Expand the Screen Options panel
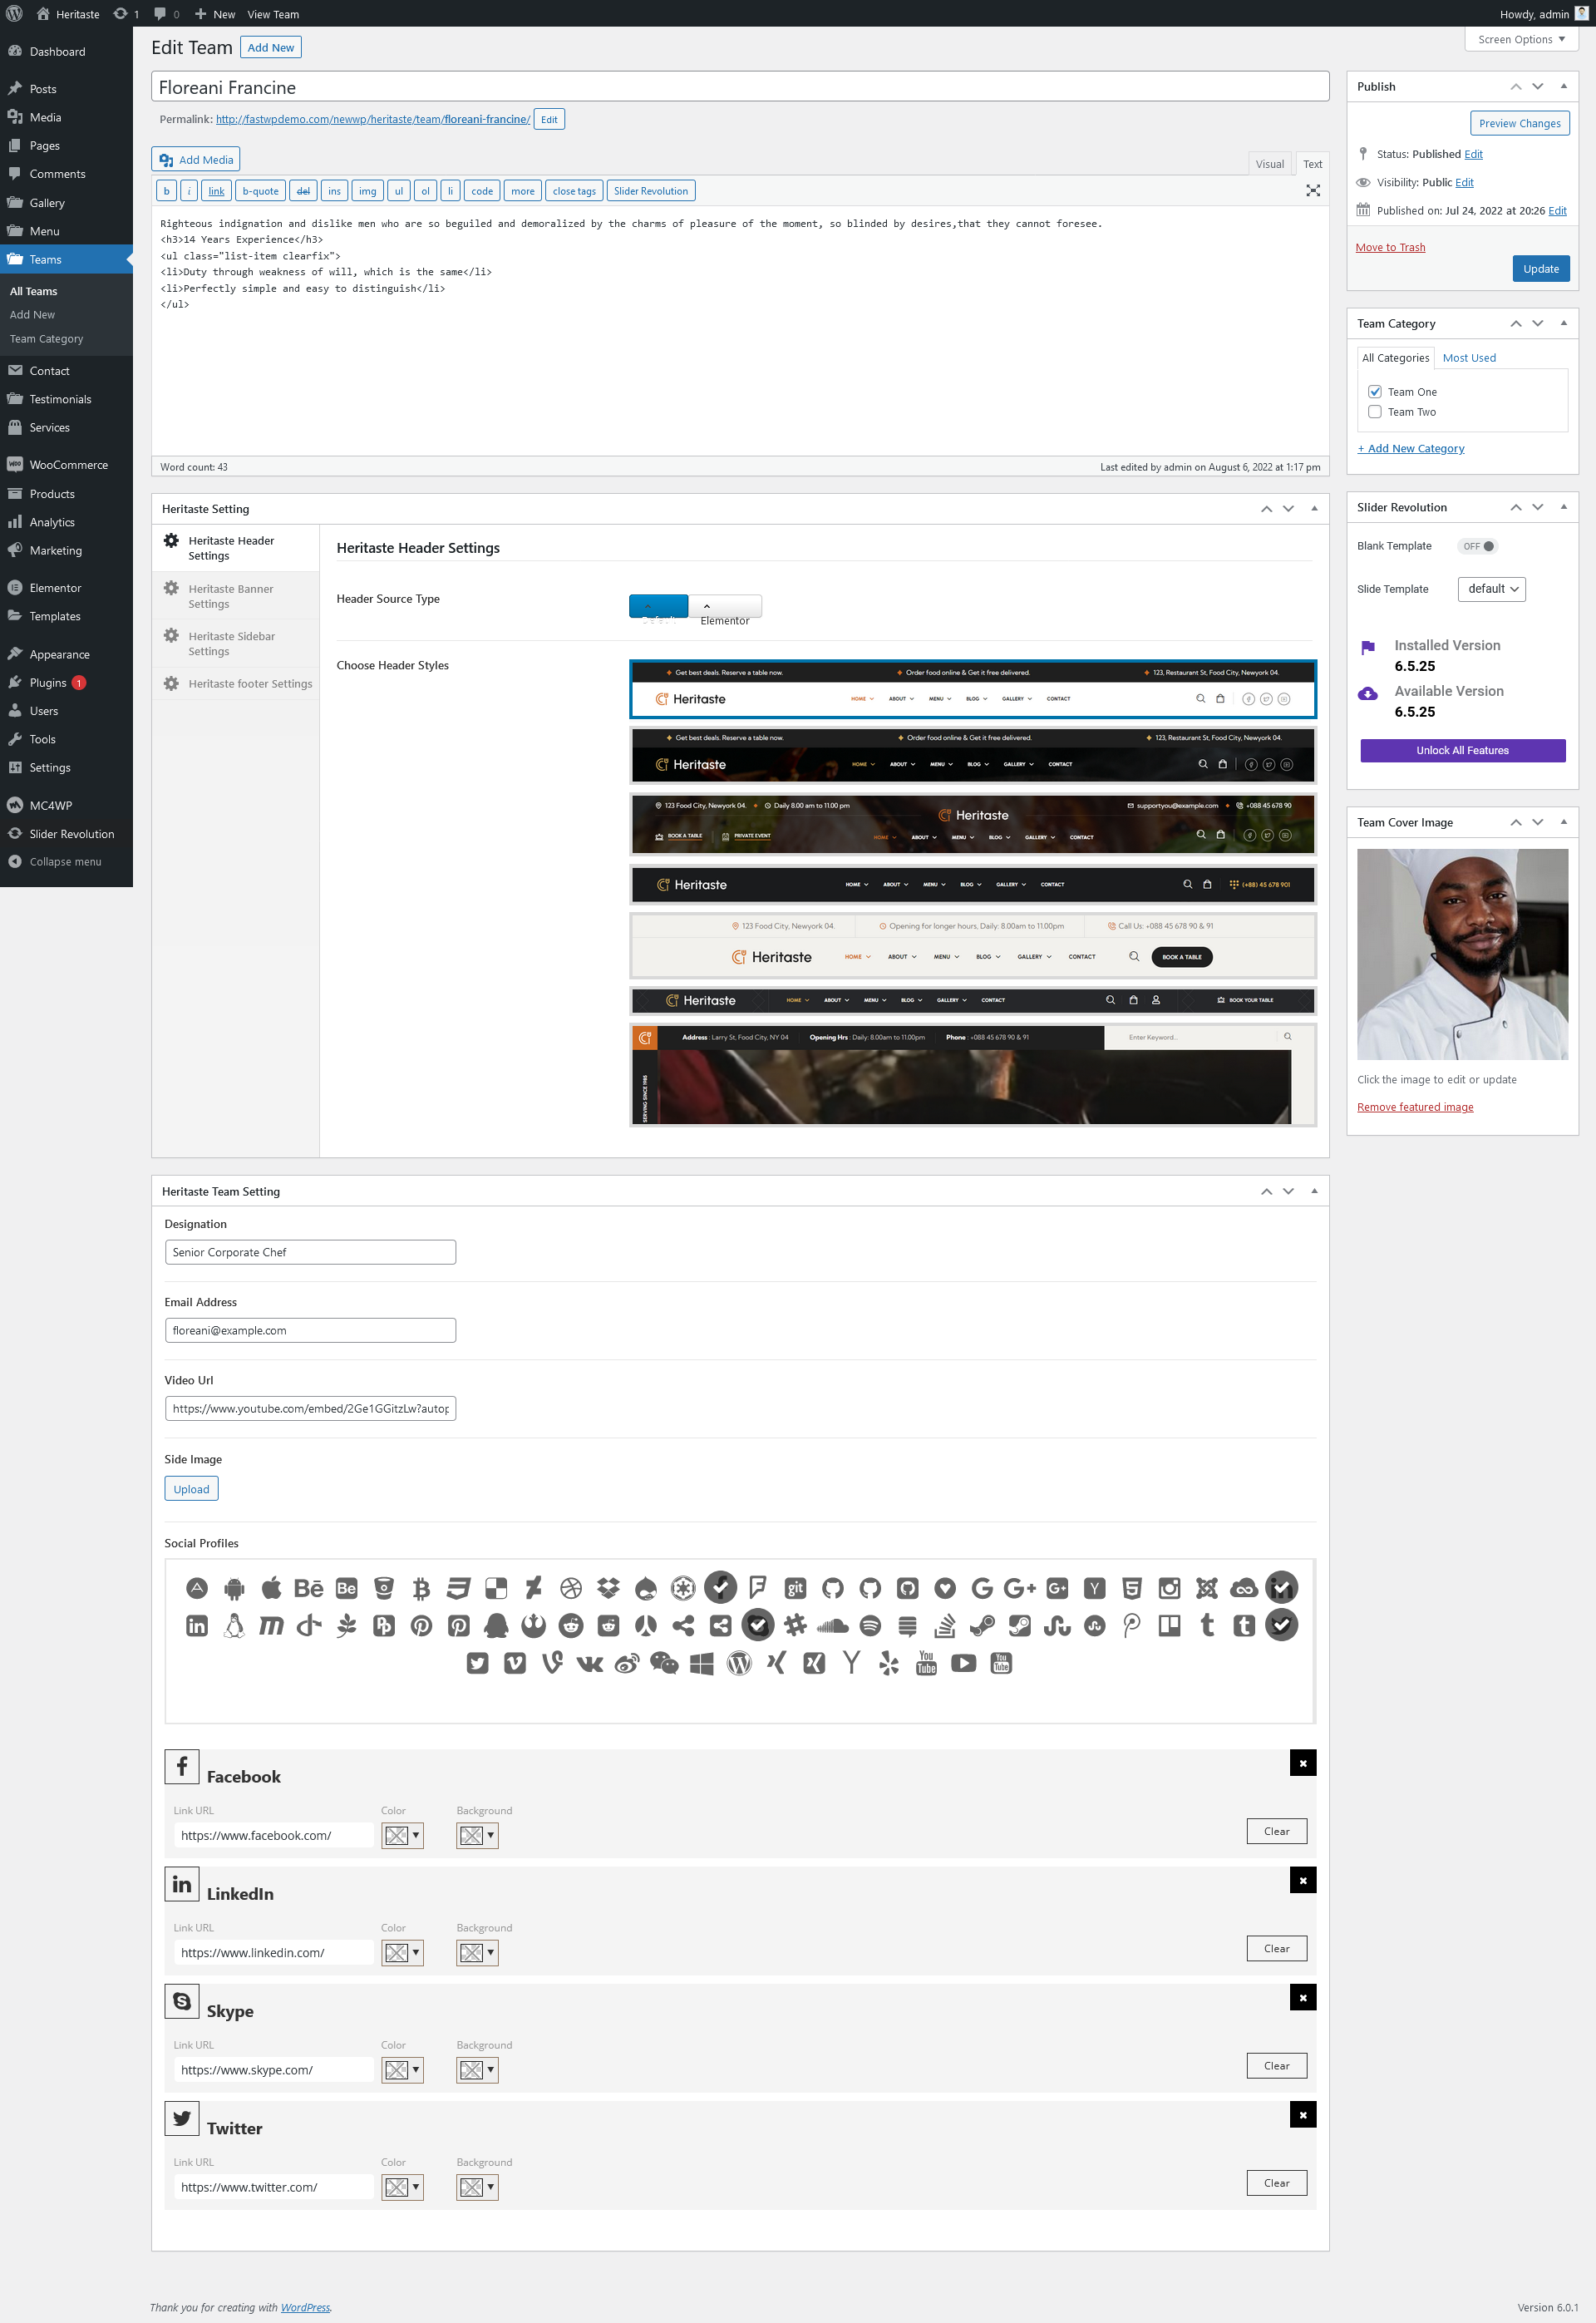Screen dimensions: 1596x2323 (x=1520, y=40)
